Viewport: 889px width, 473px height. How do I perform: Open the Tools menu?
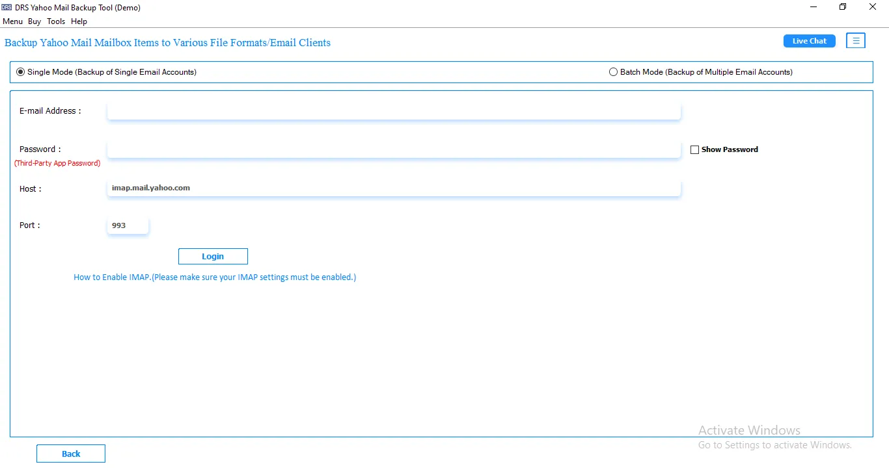tap(56, 21)
